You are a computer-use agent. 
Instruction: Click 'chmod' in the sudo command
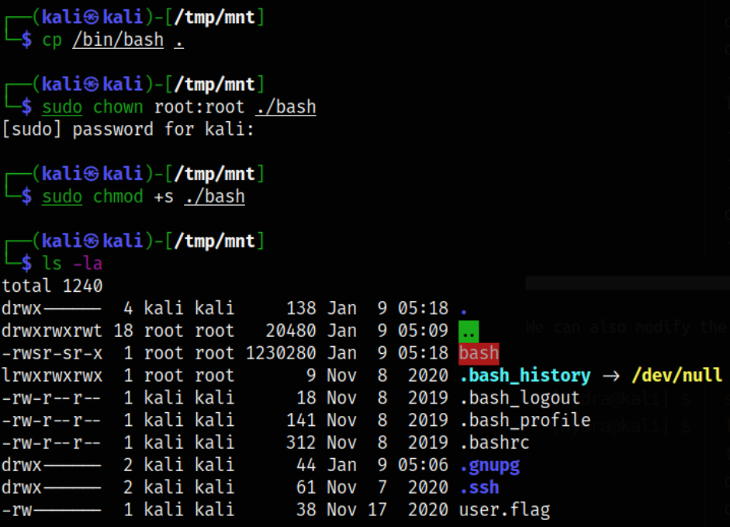tap(118, 196)
